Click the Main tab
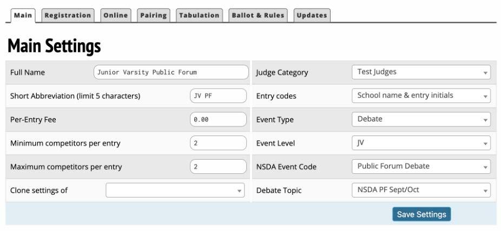The height and width of the screenshot is (231, 501). 23,15
